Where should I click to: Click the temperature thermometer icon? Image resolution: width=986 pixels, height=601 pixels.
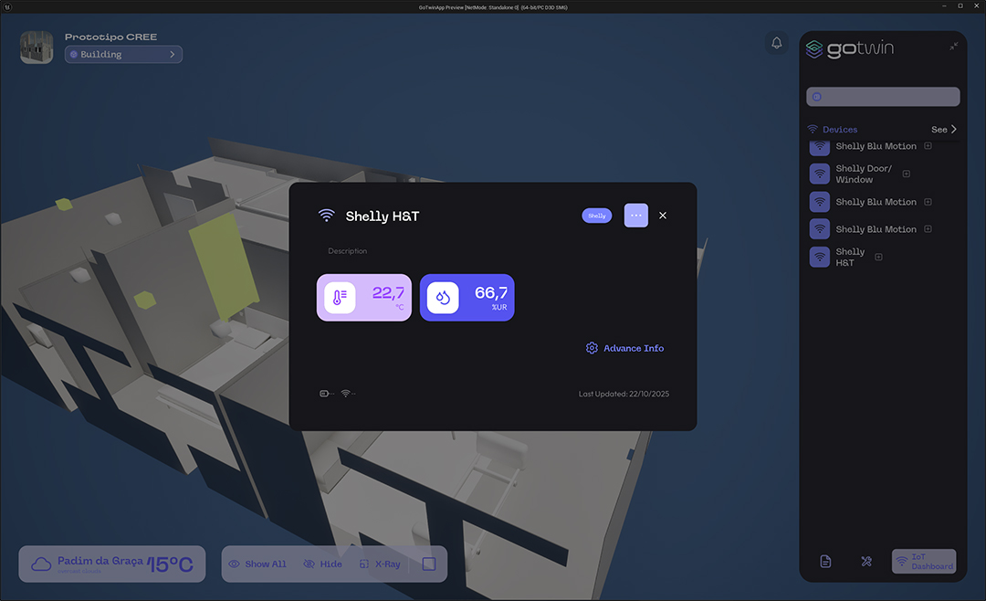[340, 298]
